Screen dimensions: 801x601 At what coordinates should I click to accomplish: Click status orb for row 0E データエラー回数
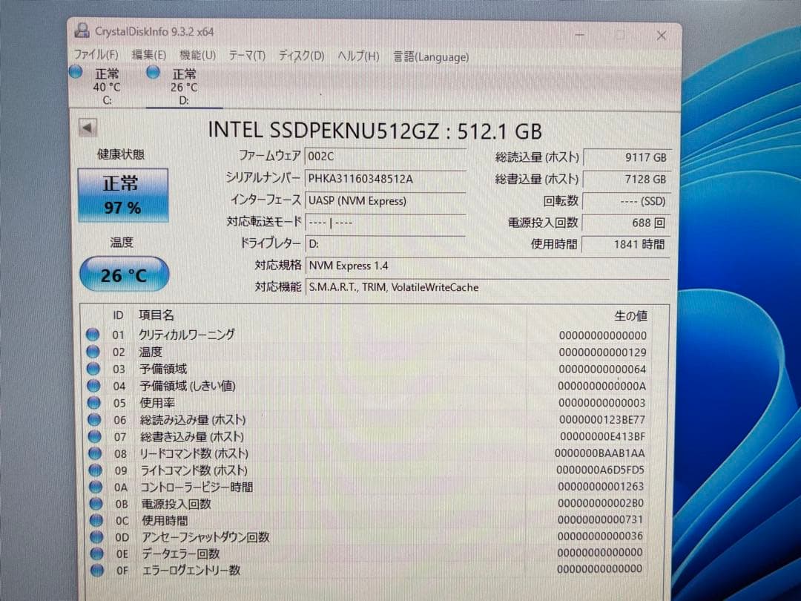97,554
